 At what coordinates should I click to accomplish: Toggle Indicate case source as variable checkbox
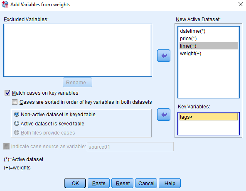6,147
